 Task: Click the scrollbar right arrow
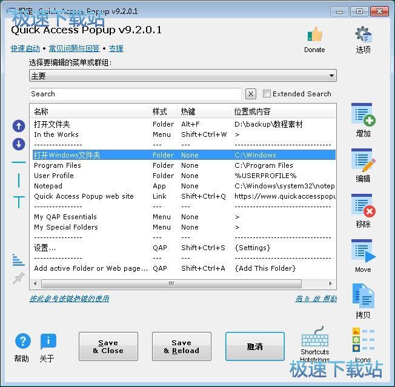pyautogui.click(x=331, y=283)
